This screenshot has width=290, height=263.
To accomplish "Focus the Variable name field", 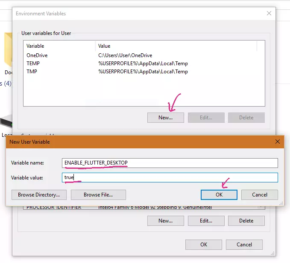I will click(x=170, y=163).
